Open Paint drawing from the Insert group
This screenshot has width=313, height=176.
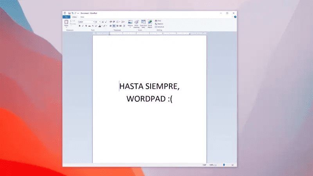point(136,23)
